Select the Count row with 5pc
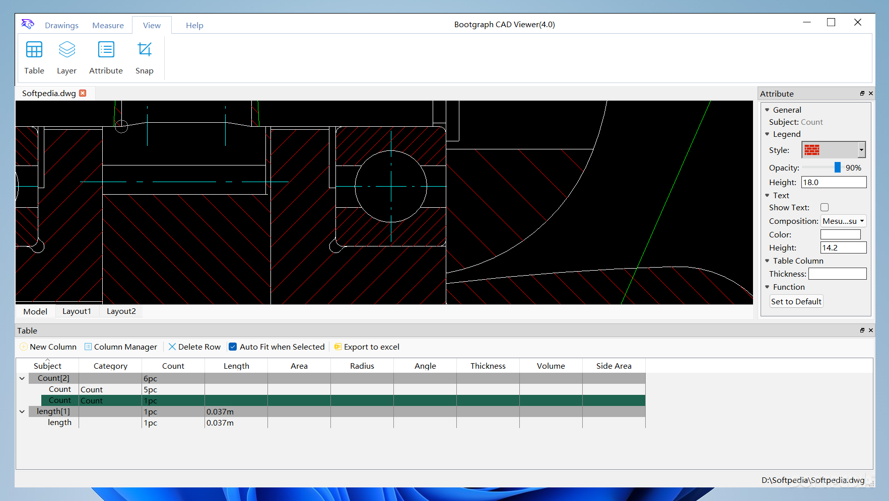This screenshot has height=501, width=889. click(x=343, y=389)
